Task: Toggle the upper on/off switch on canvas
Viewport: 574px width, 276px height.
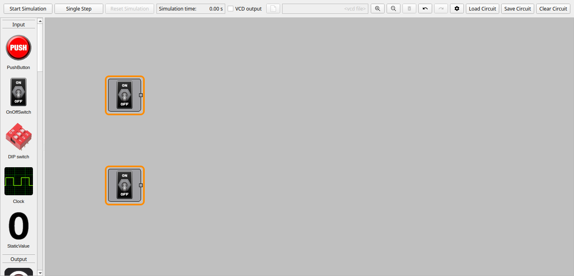Action: tap(124, 95)
